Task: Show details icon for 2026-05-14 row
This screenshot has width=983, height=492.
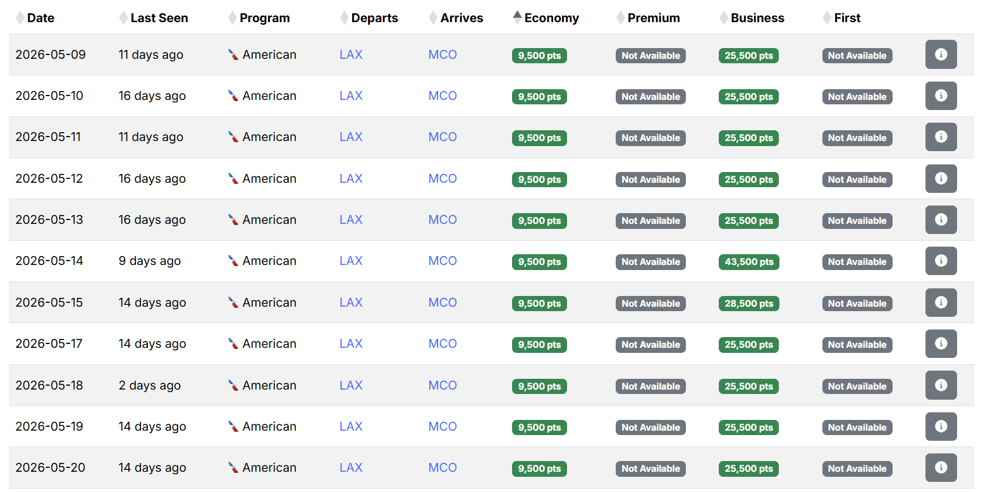Action: click(941, 261)
